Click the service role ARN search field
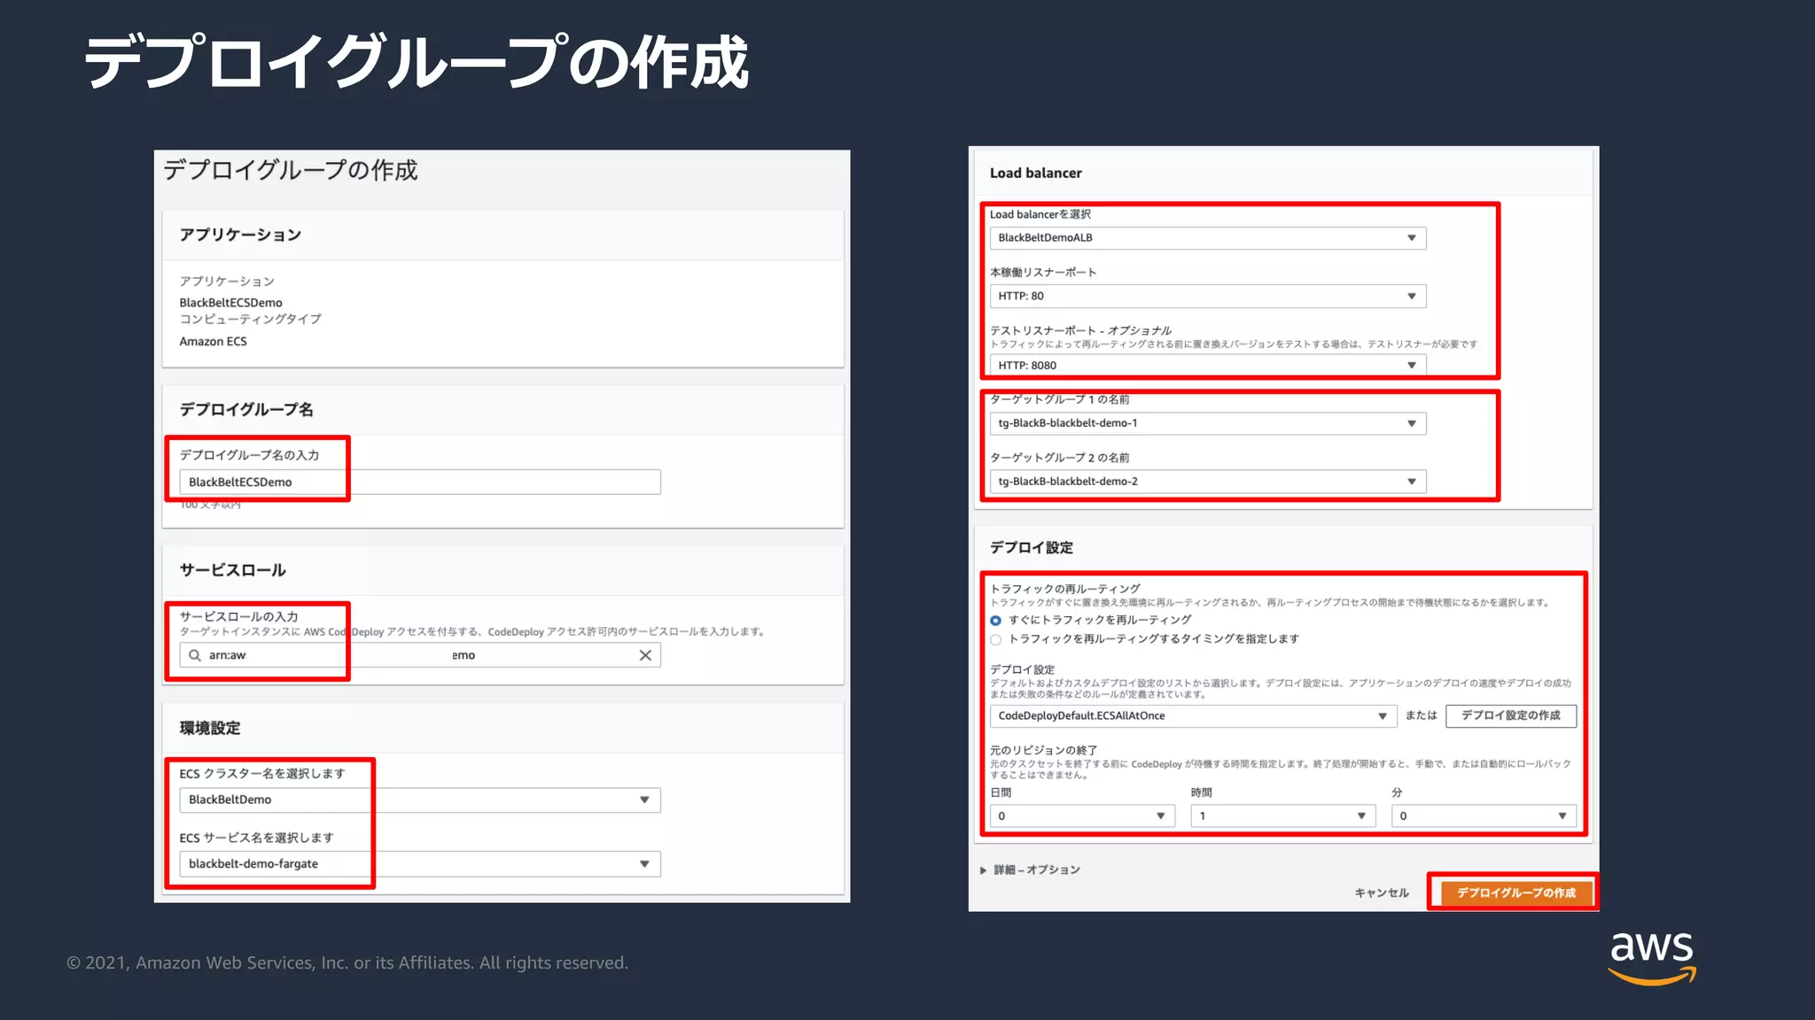The image size is (1815, 1020). click(x=420, y=655)
